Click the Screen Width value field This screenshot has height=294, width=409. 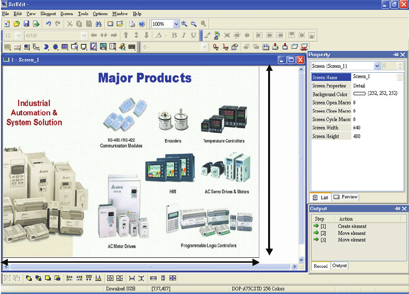pyautogui.click(x=374, y=128)
